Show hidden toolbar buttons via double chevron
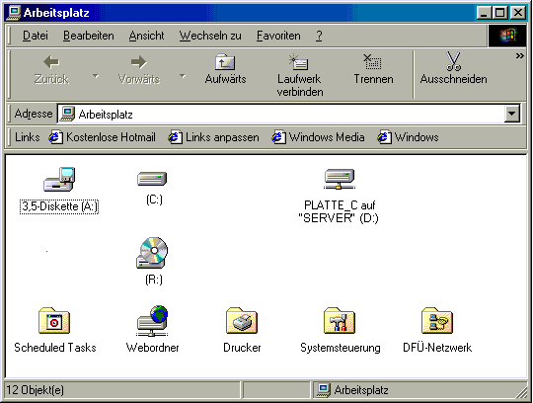This screenshot has height=403, width=533. tap(520, 55)
